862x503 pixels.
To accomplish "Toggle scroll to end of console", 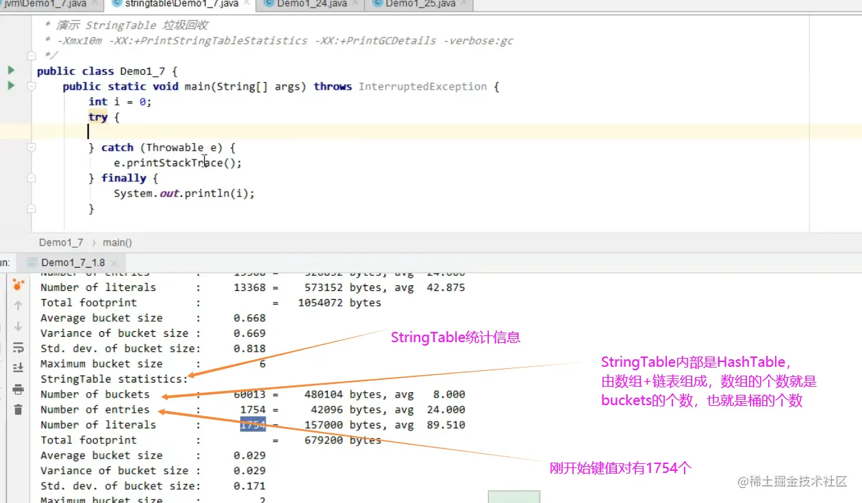I will click(x=18, y=367).
